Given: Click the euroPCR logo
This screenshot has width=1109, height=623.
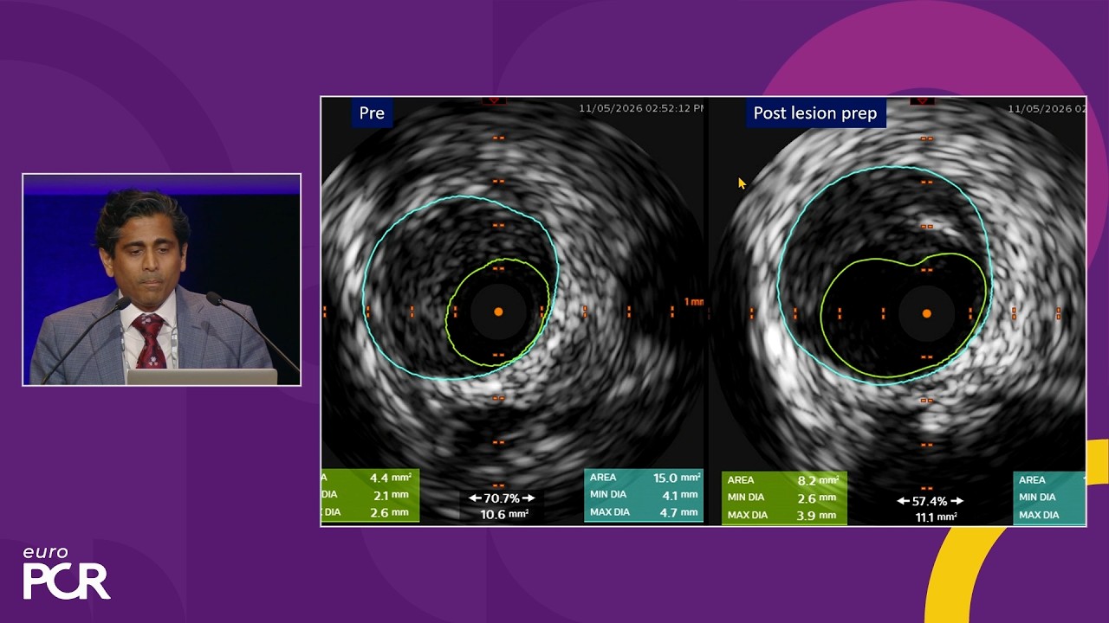Looking at the screenshot, I should click(x=66, y=573).
